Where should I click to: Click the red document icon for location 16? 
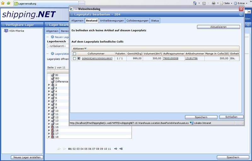[x=53, y=130]
